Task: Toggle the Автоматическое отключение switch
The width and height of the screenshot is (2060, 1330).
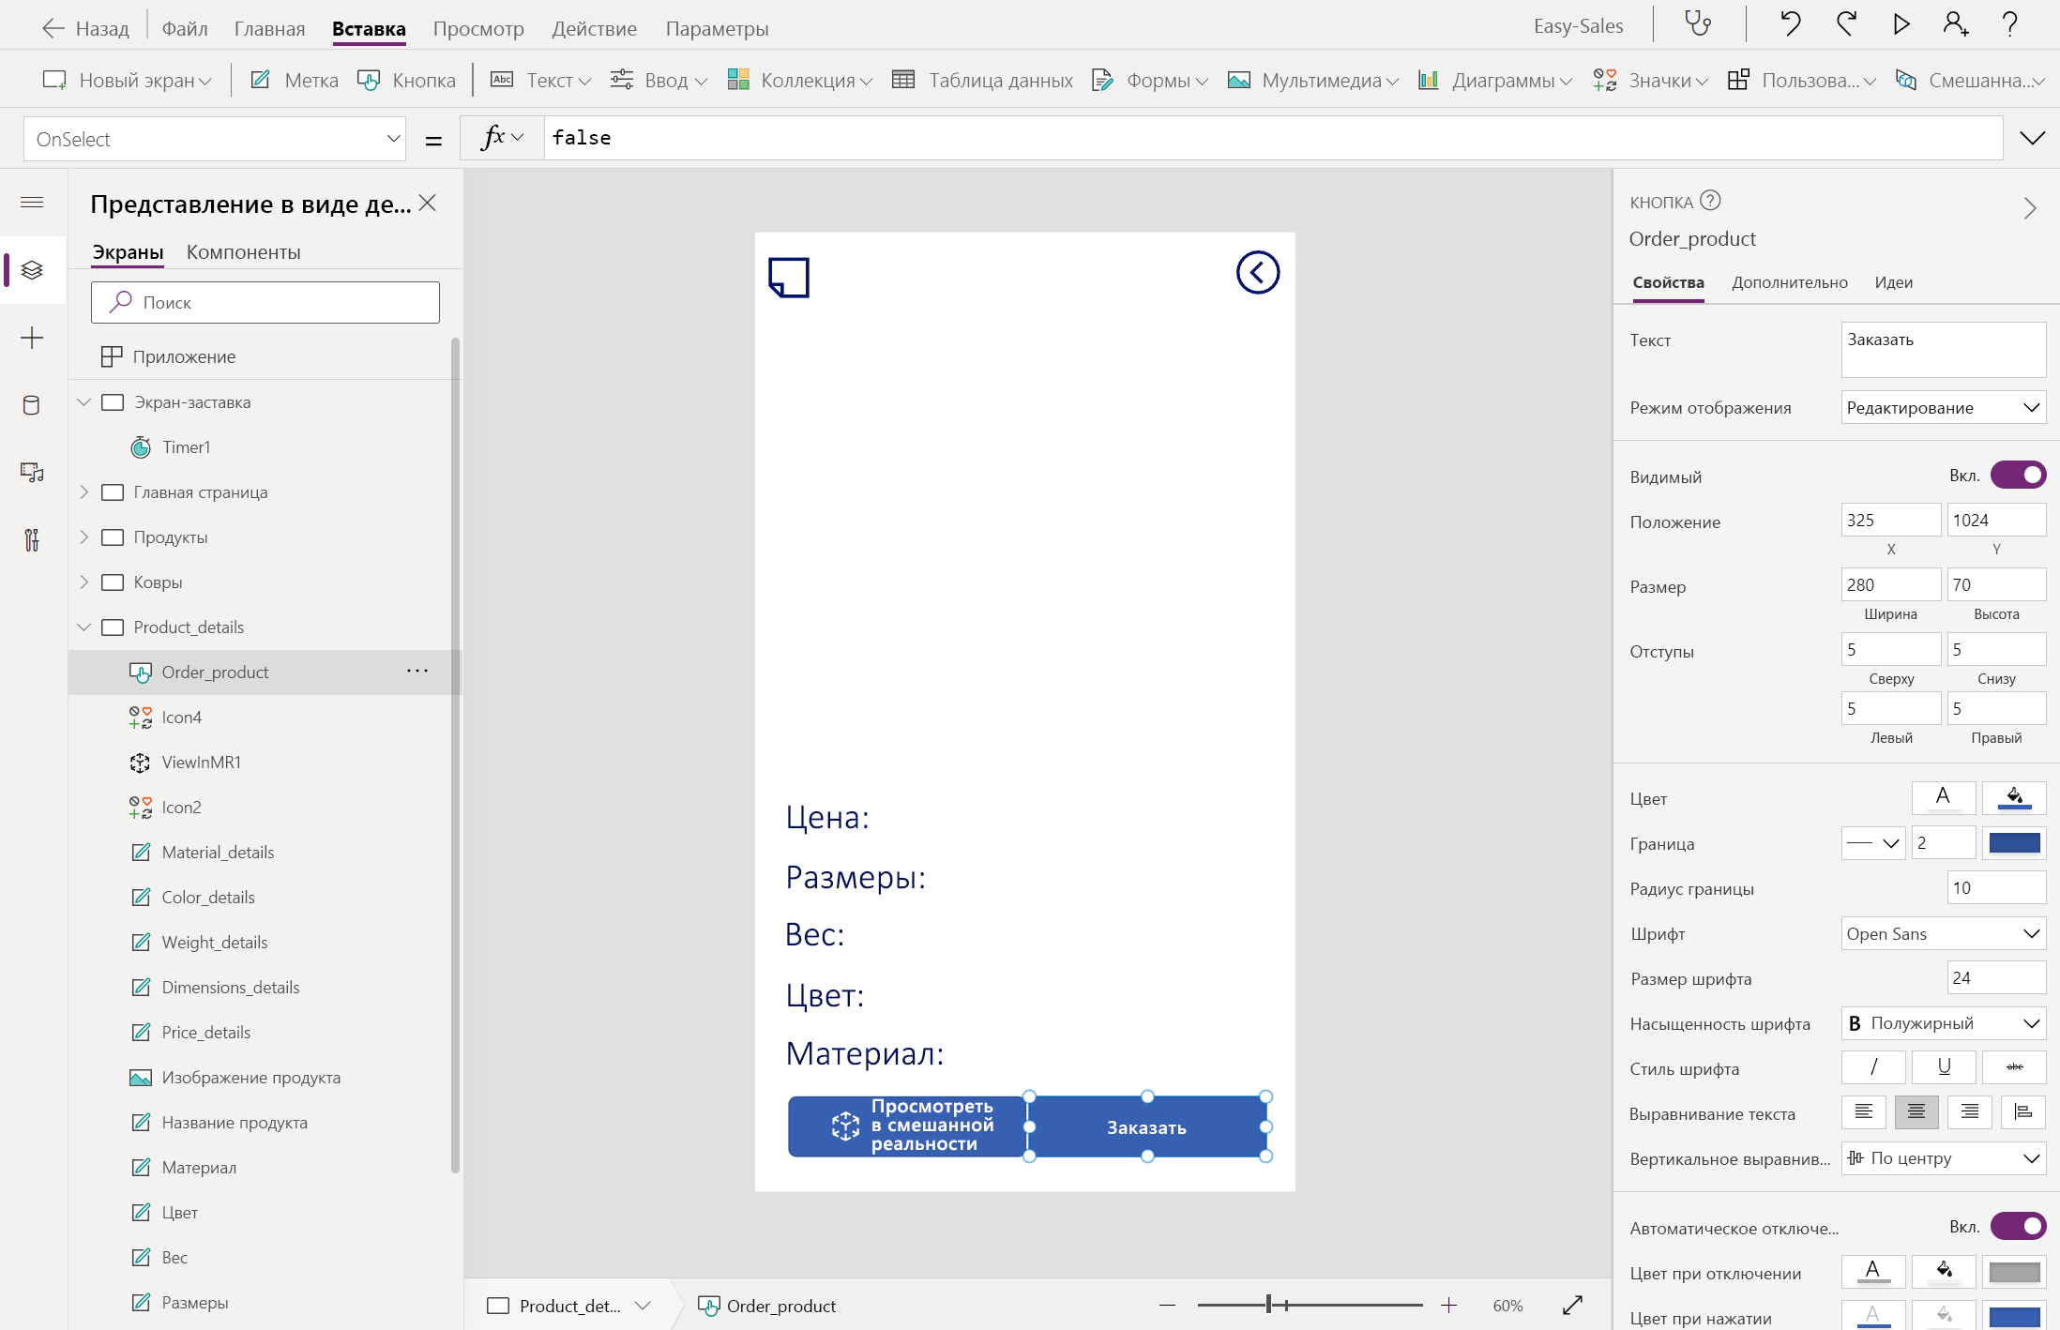Action: pyautogui.click(x=2018, y=1226)
